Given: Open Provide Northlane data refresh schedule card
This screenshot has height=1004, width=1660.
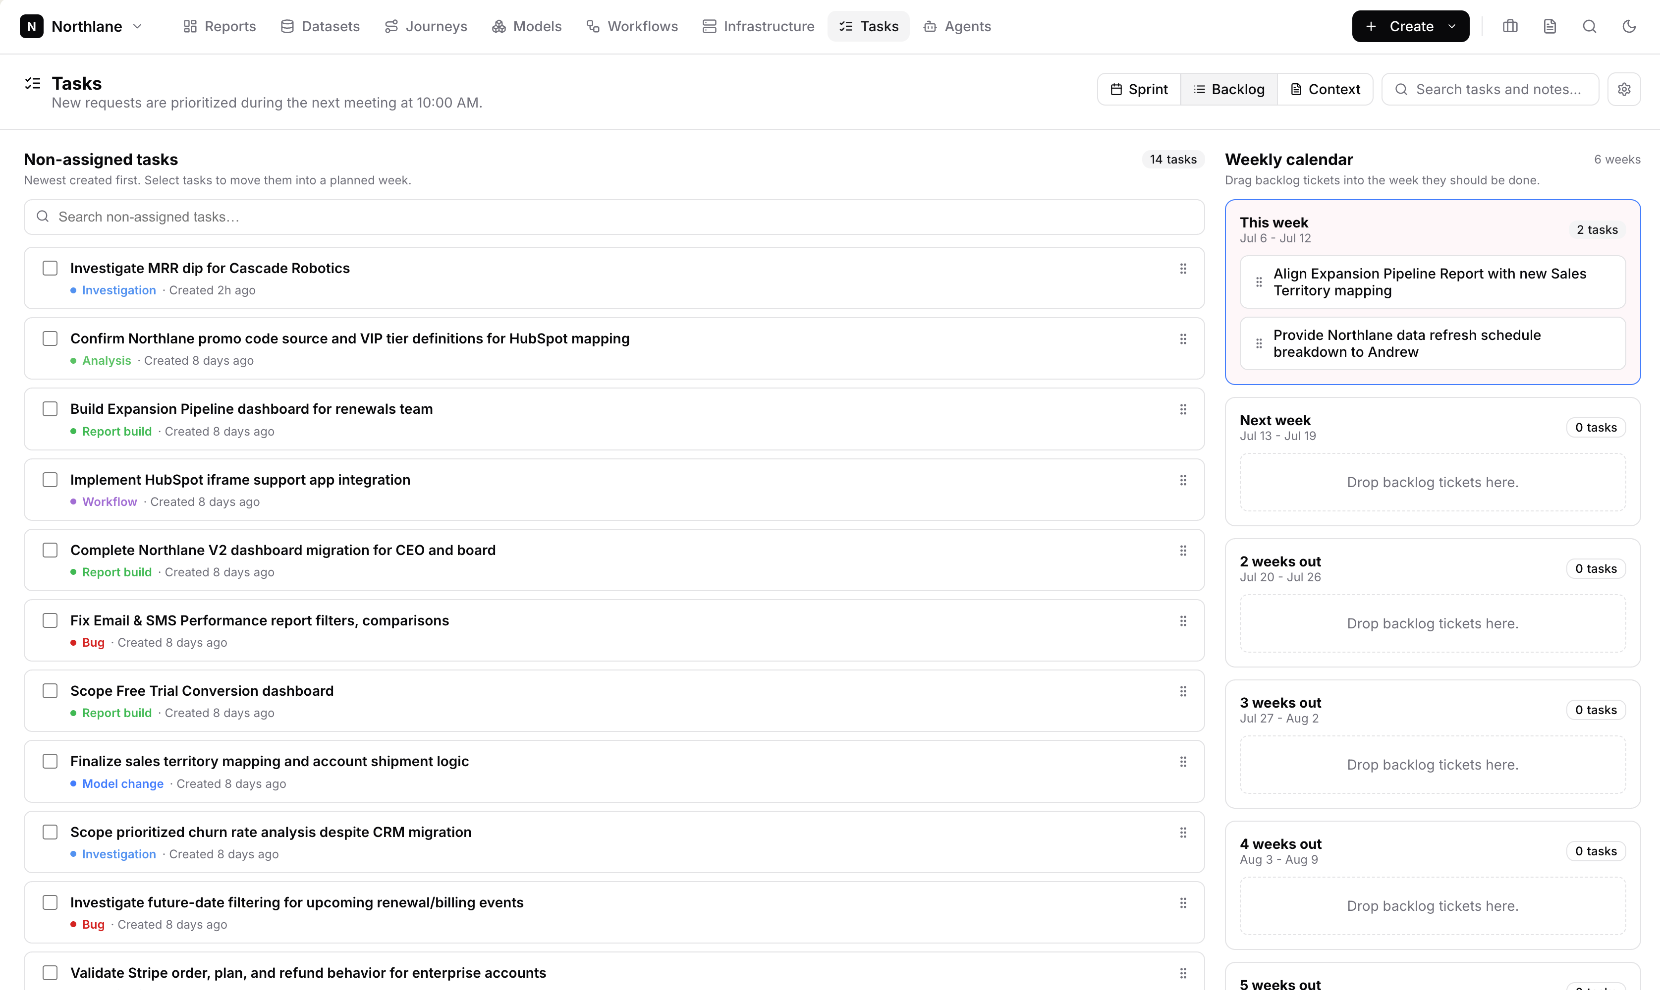Looking at the screenshot, I should [1432, 343].
